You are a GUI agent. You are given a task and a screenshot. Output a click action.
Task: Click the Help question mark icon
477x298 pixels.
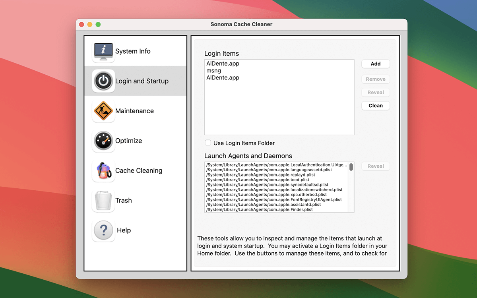click(x=103, y=230)
